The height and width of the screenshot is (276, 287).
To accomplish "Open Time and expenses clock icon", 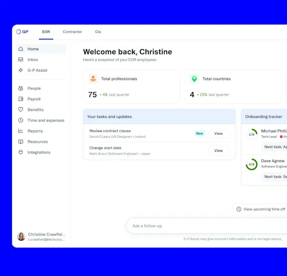I will coord(21,121).
